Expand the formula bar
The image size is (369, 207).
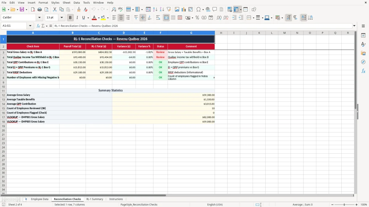point(354,26)
